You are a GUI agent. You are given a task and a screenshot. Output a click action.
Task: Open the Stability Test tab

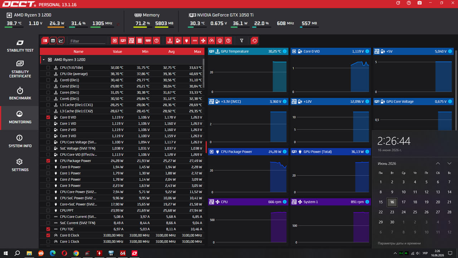pos(20,46)
